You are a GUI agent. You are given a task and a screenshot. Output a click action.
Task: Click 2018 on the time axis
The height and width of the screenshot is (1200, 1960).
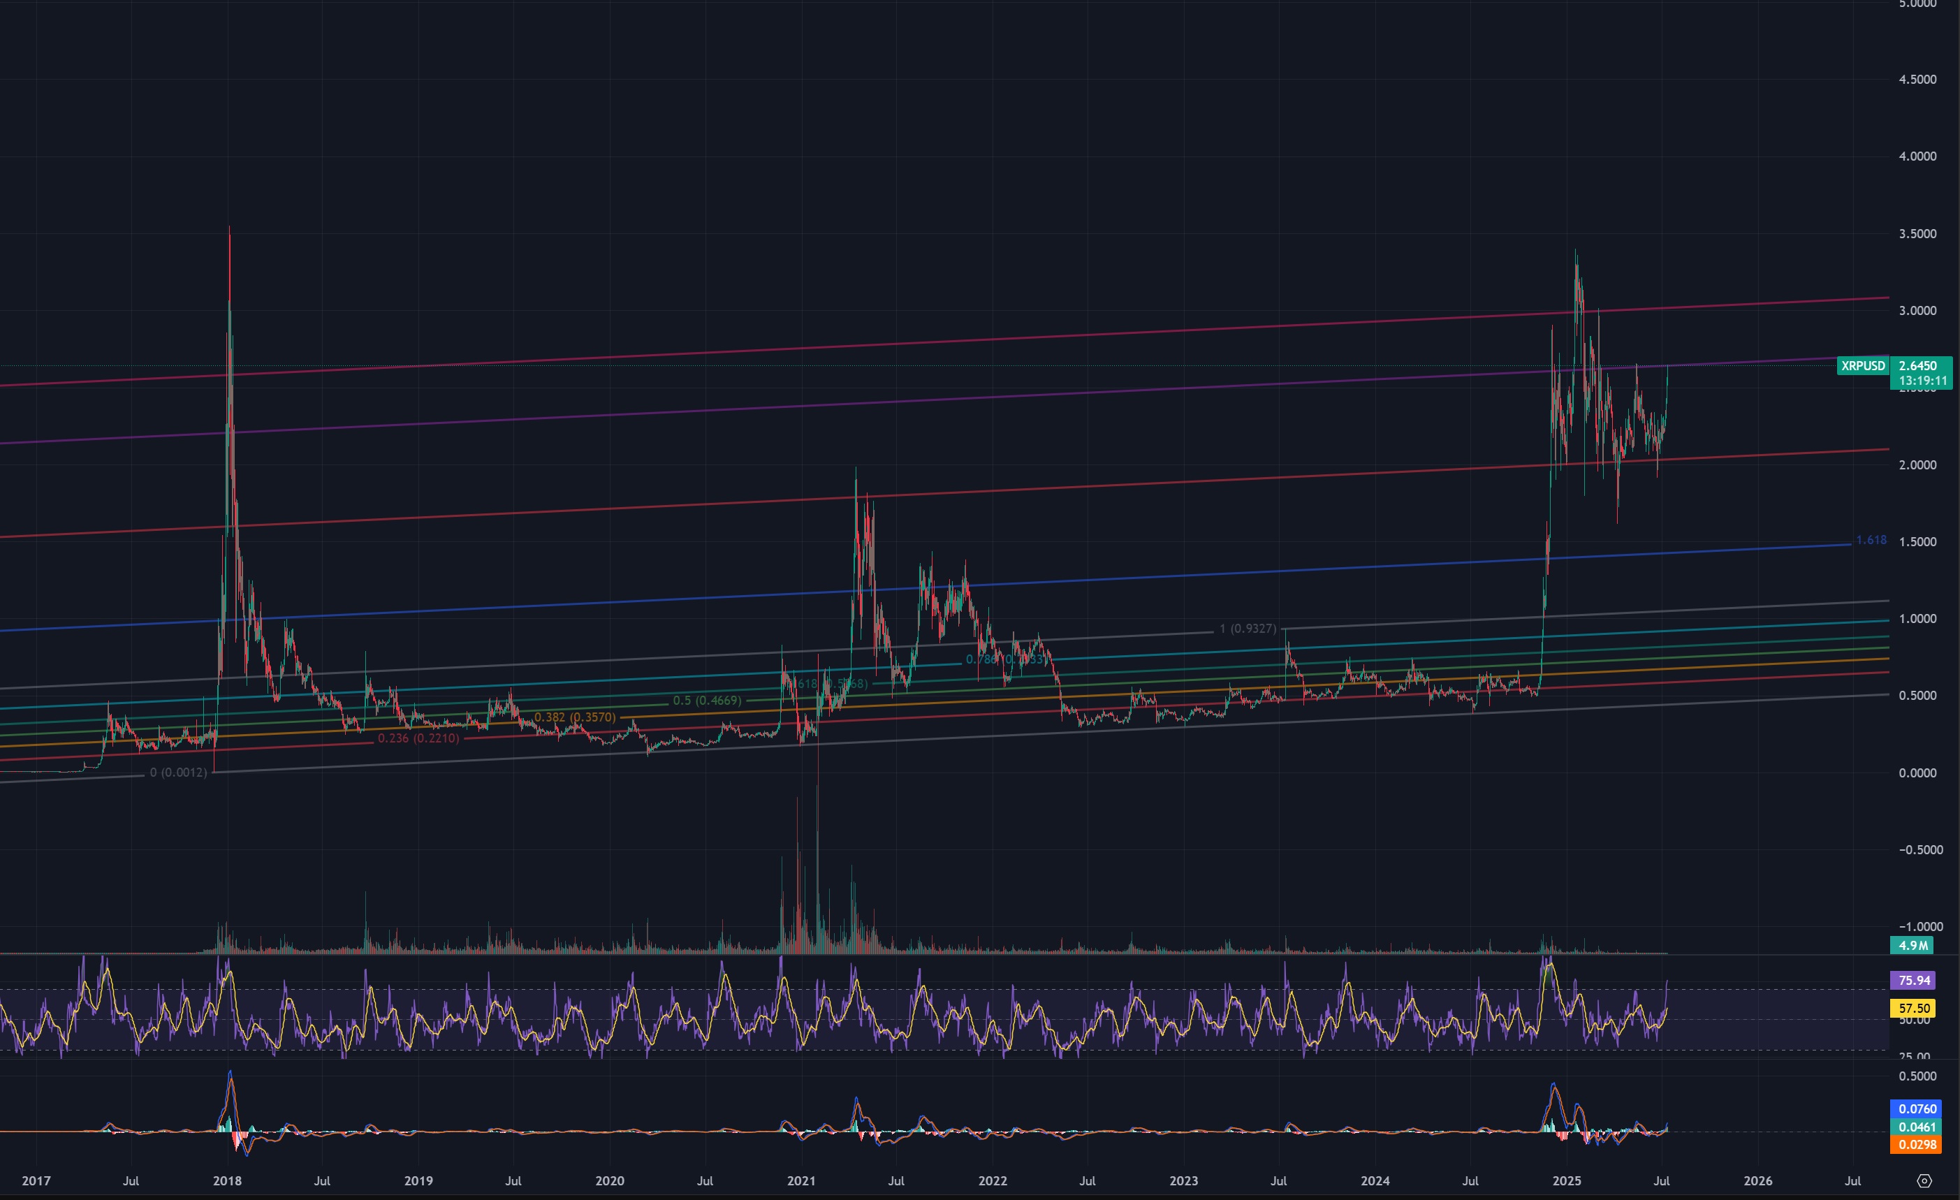(228, 1181)
